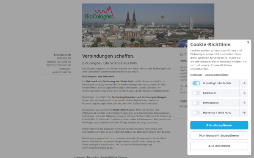
Task: Expand Performance details arrow
Action: point(244,103)
